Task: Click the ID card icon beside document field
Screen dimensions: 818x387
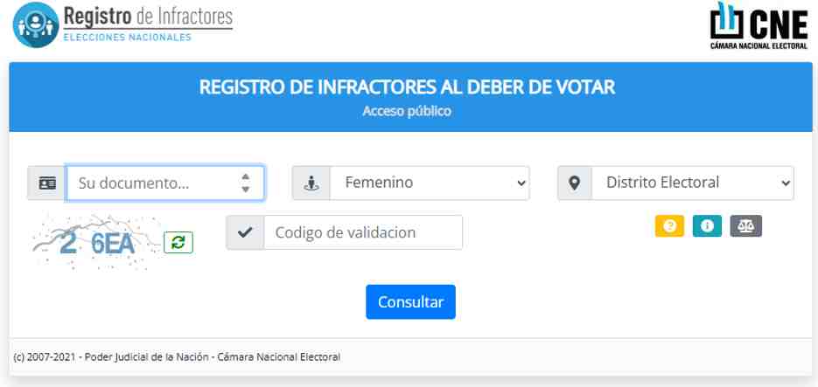Action: (47, 183)
